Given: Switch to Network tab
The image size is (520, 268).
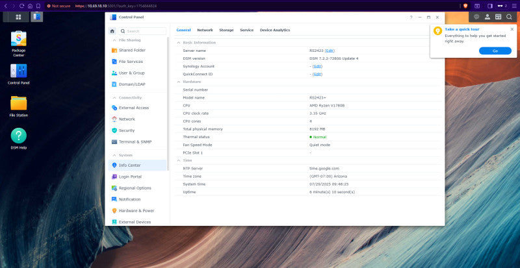Looking at the screenshot, I should coord(205,30).
